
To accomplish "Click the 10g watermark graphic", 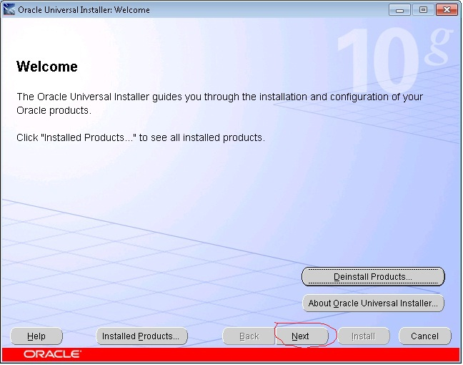I will point(394,61).
